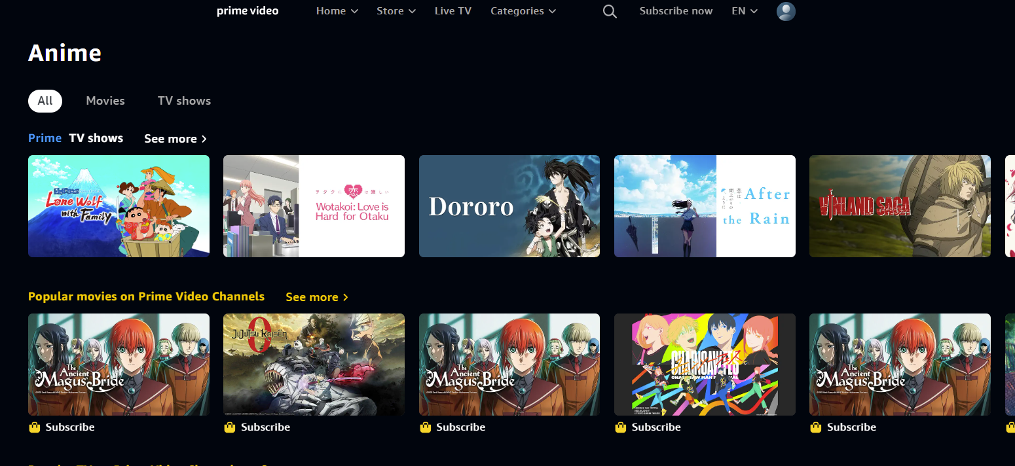The height and width of the screenshot is (466, 1015).
Task: Open Lone Wolf with Family thumbnail
Action: point(119,206)
